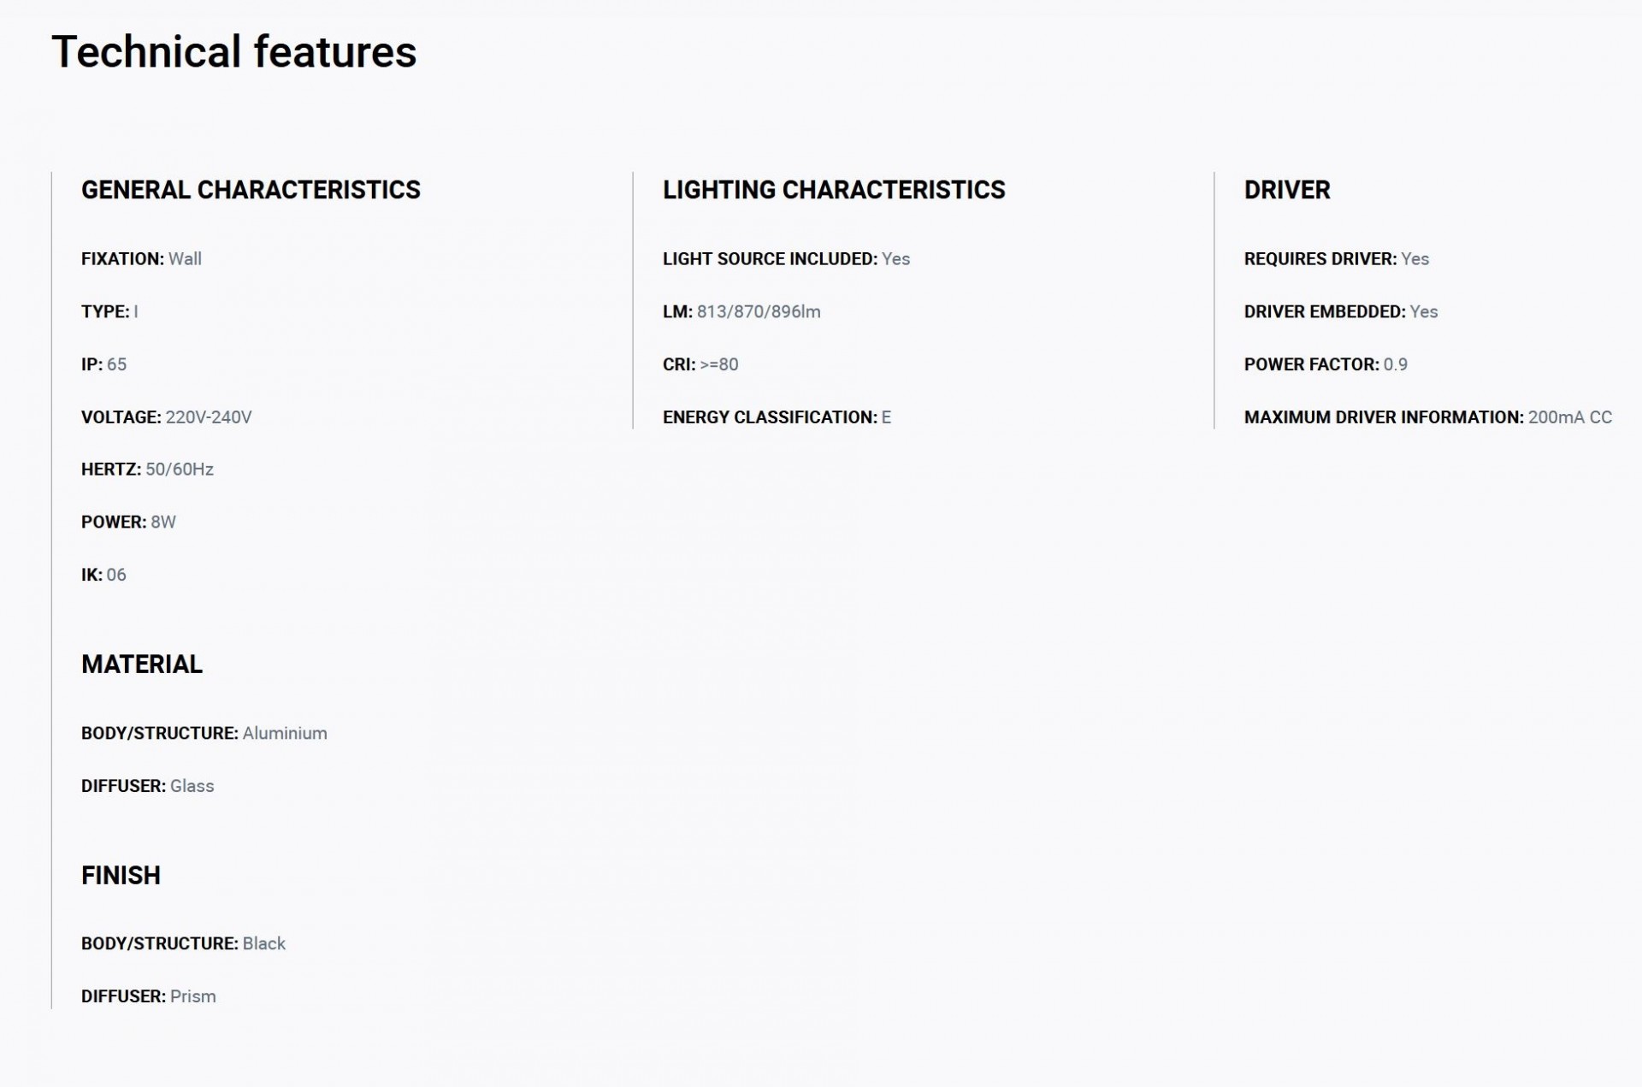Image resolution: width=1642 pixels, height=1087 pixels.
Task: Click Maximum Driver Information 200mA CC
Action: pyautogui.click(x=1428, y=417)
